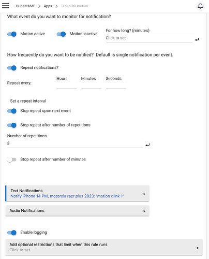Go to HubitatAMF breadcrumb
The height and width of the screenshot is (259, 209).
[25, 6]
